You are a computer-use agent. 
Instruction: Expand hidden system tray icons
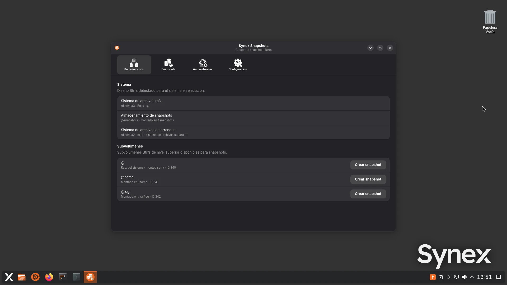(x=472, y=277)
